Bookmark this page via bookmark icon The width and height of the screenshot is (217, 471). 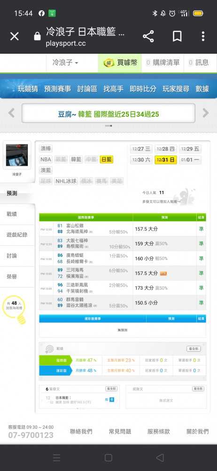point(177,36)
